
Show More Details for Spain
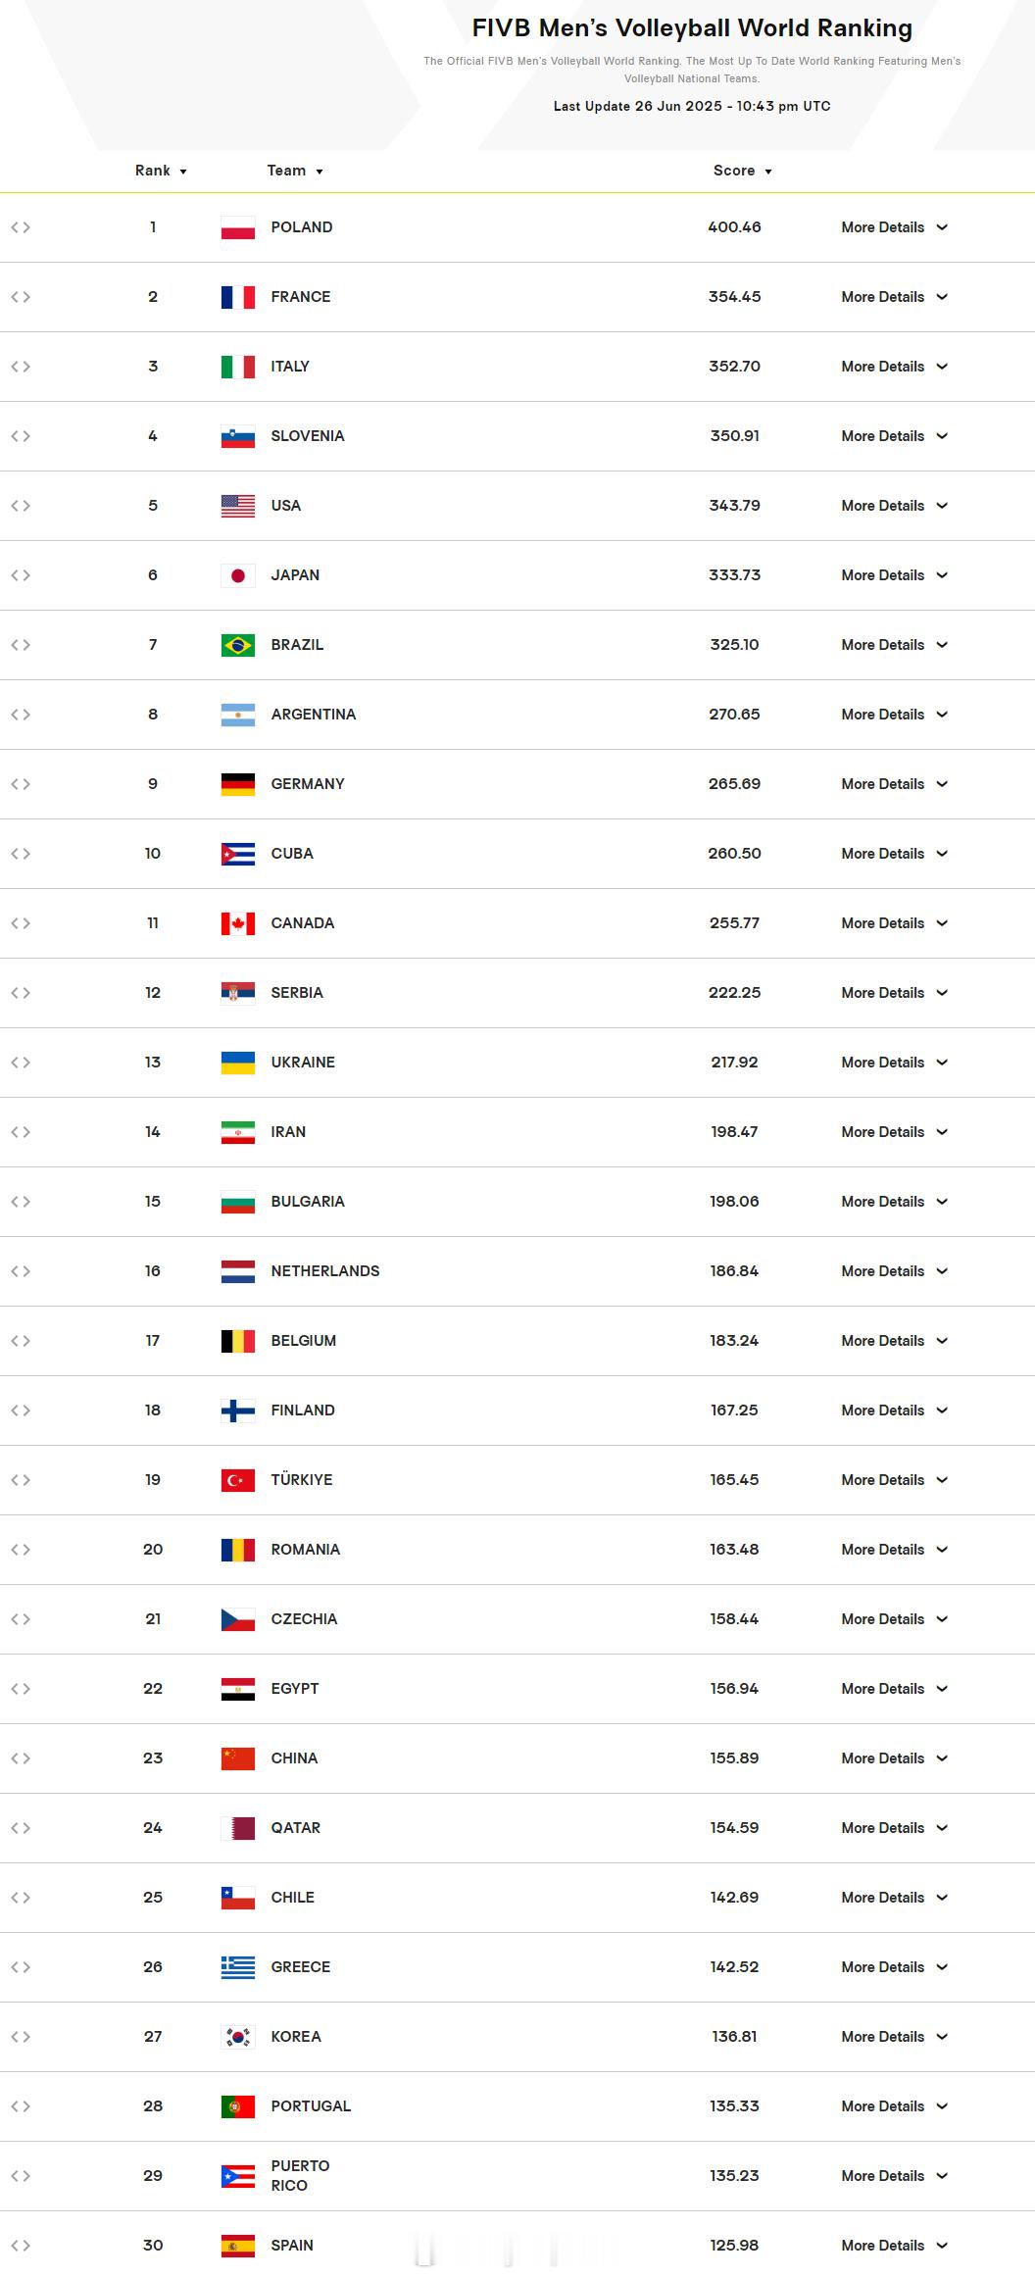[894, 2246]
